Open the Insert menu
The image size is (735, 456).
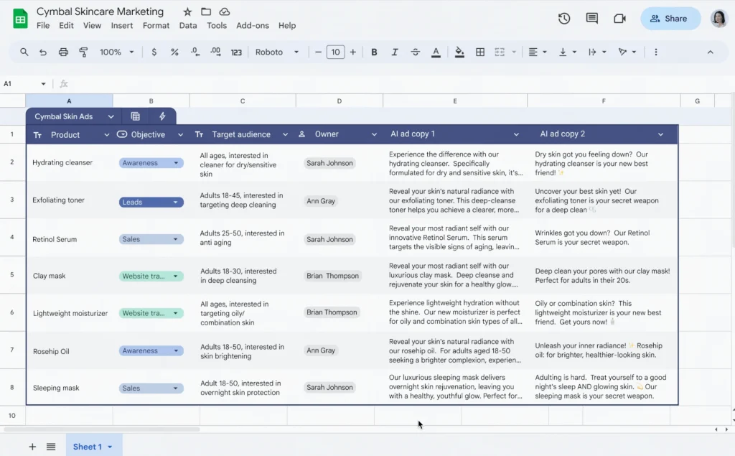click(121, 25)
